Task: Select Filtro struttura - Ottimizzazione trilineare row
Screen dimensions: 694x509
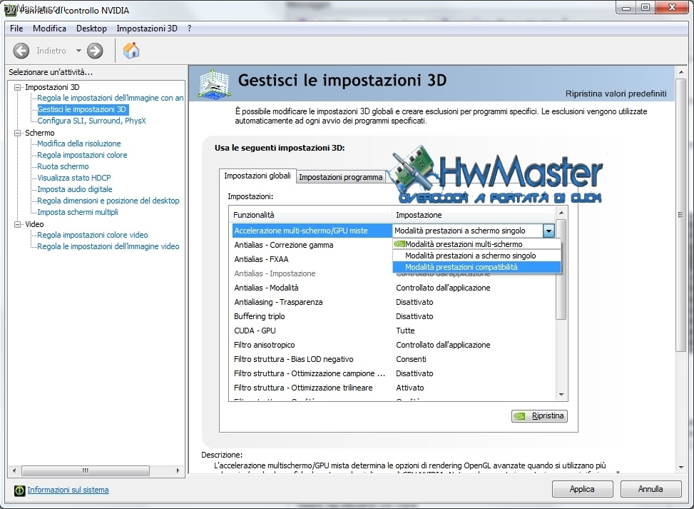Action: click(394, 388)
